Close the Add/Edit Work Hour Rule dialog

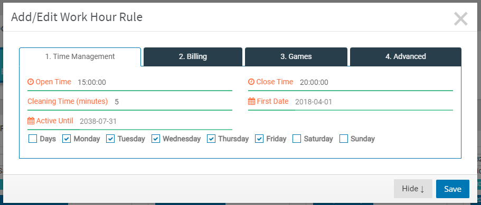tap(460, 18)
